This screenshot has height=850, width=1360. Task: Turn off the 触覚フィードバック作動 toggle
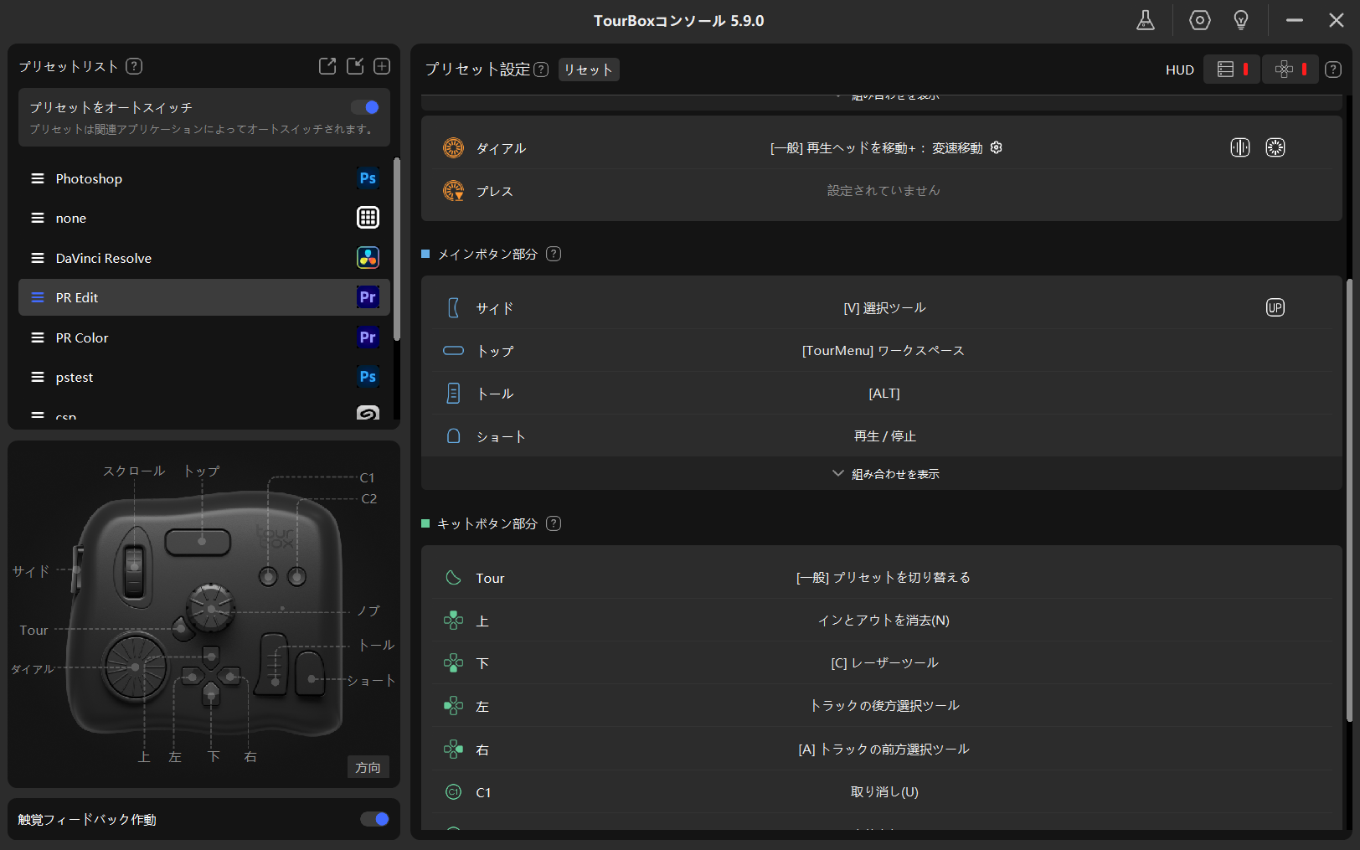[x=374, y=819]
